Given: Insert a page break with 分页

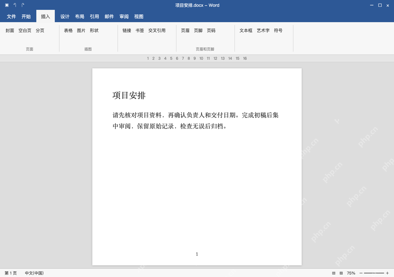Looking at the screenshot, I should tap(40, 30).
